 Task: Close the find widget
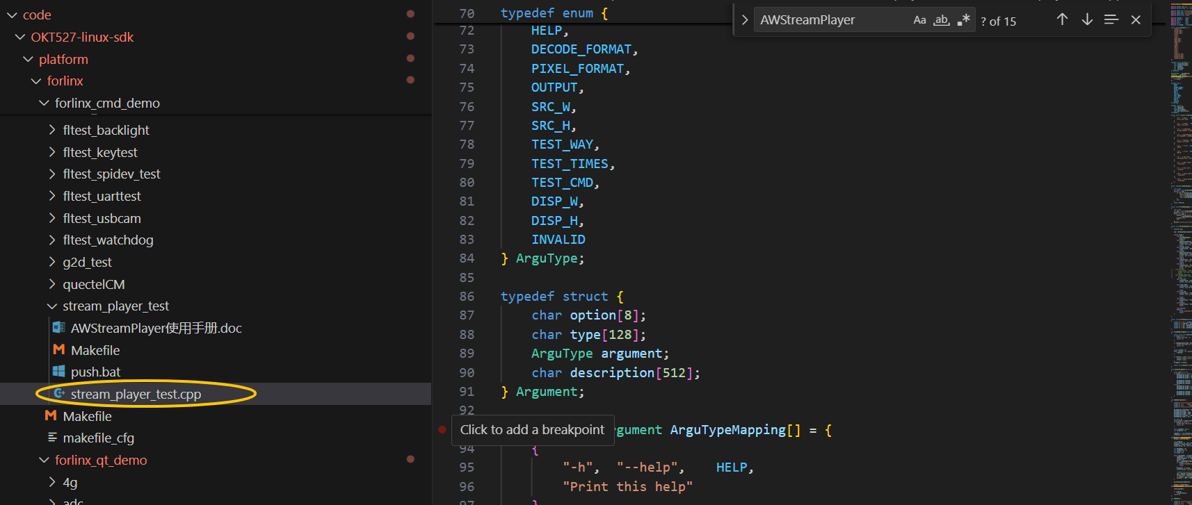(x=1136, y=19)
